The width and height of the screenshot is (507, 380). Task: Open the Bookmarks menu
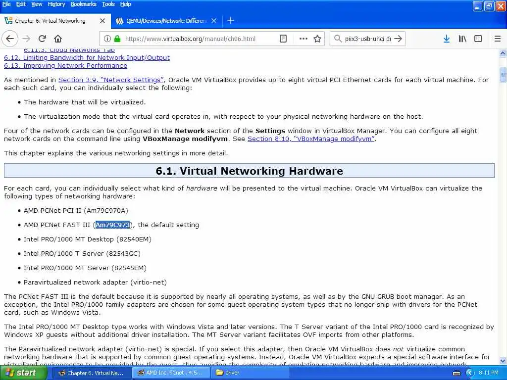coord(83,4)
